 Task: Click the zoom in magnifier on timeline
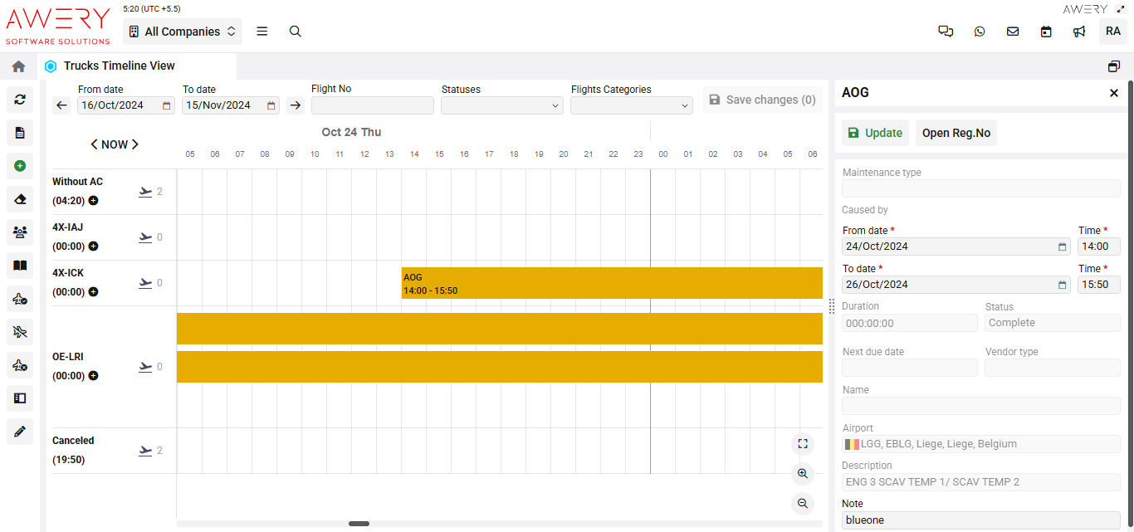click(x=802, y=473)
